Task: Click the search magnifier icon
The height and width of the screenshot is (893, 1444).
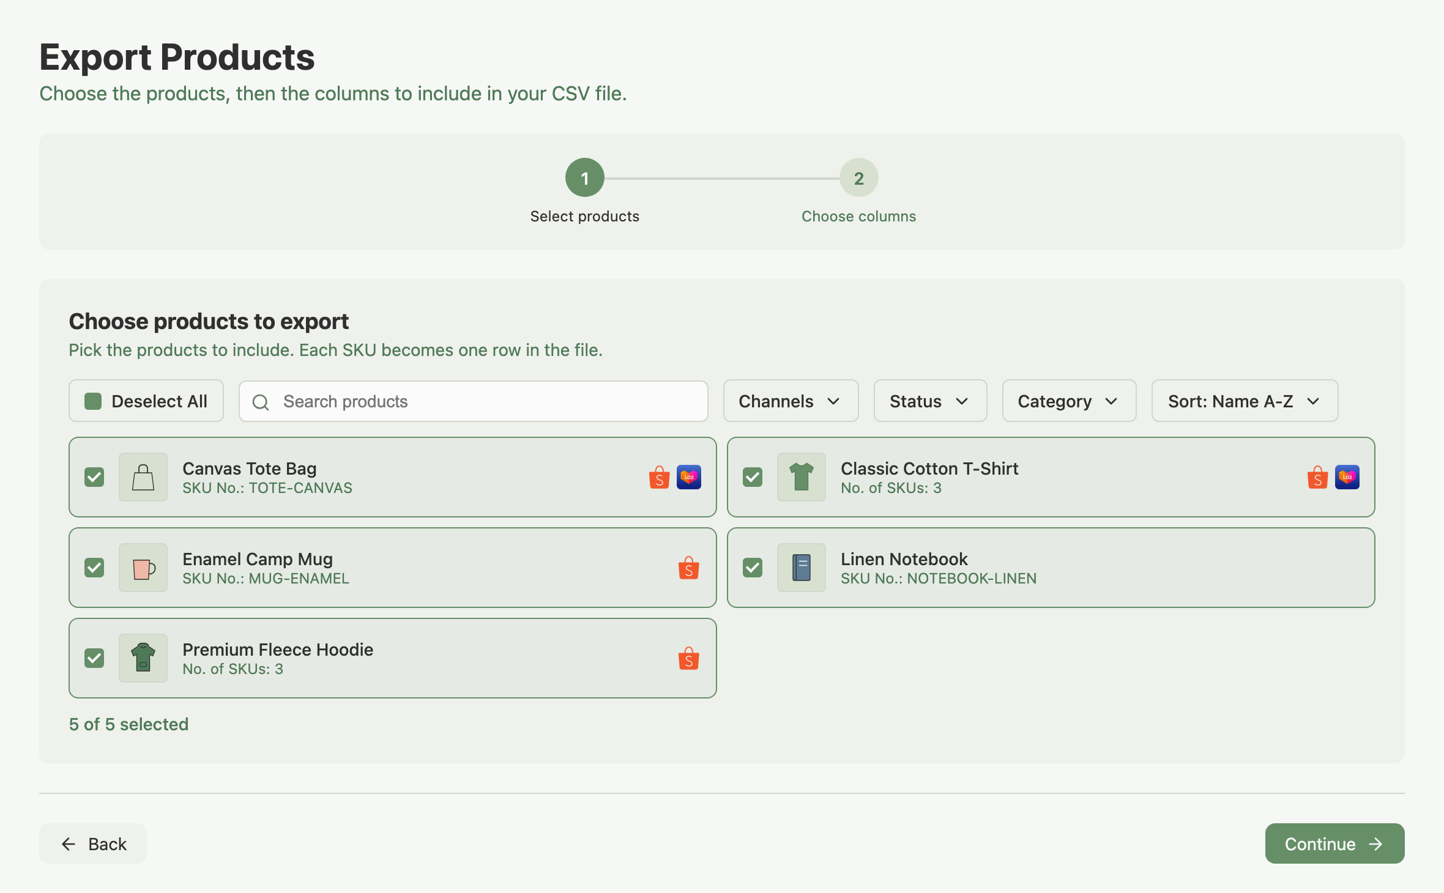Action: pyautogui.click(x=261, y=402)
